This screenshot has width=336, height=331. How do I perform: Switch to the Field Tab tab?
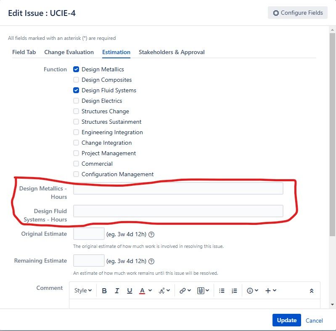click(24, 52)
